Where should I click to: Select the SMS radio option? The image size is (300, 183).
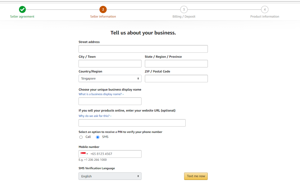click(98, 137)
